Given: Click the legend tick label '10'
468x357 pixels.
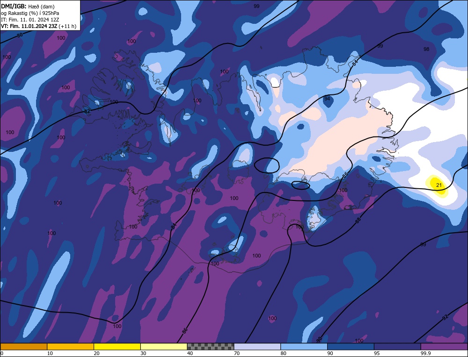Looking at the screenshot, I should click(x=50, y=353).
